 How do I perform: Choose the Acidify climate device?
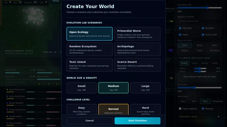[215, 63]
